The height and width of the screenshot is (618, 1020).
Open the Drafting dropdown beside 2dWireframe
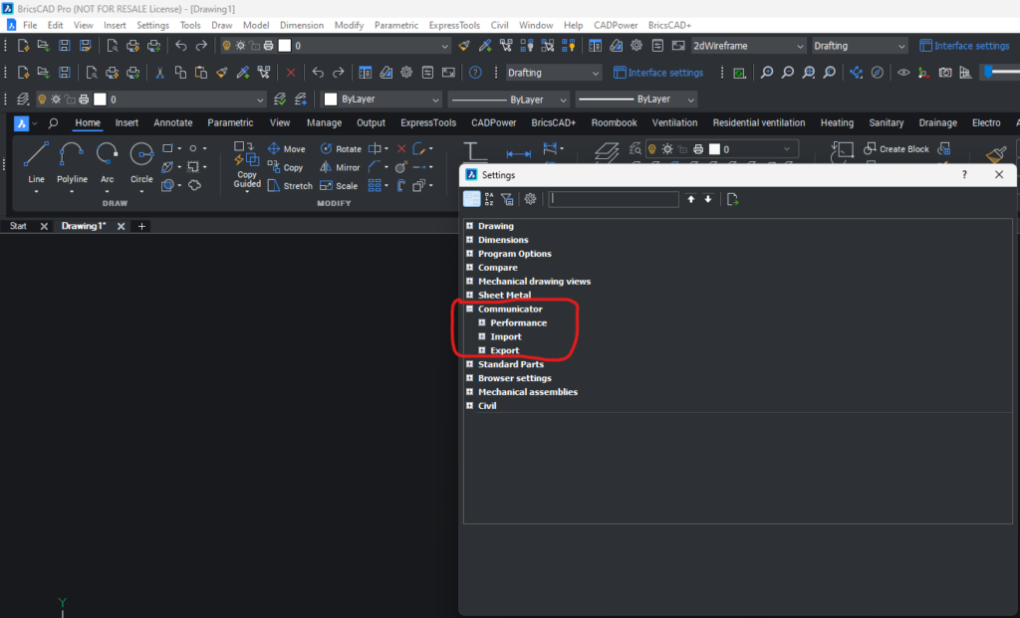[x=859, y=46]
